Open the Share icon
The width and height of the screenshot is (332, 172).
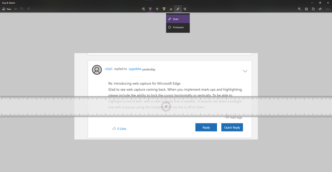coord(320,9)
